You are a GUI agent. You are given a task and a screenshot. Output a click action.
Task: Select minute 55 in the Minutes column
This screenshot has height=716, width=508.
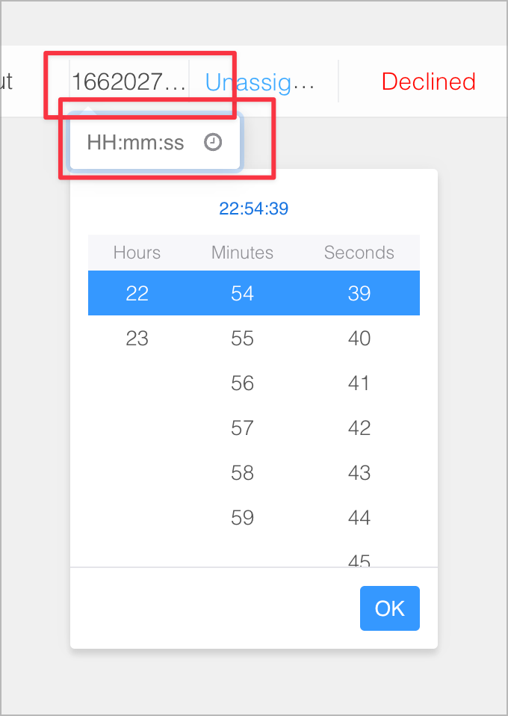point(241,338)
